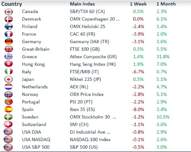Click Greece's 31.8% one-month value
Screen dimensions: 191x152
tap(163, 57)
